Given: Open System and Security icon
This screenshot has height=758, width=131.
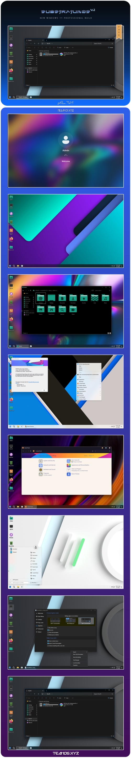Looking at the screenshot, I should [x=41, y=461].
